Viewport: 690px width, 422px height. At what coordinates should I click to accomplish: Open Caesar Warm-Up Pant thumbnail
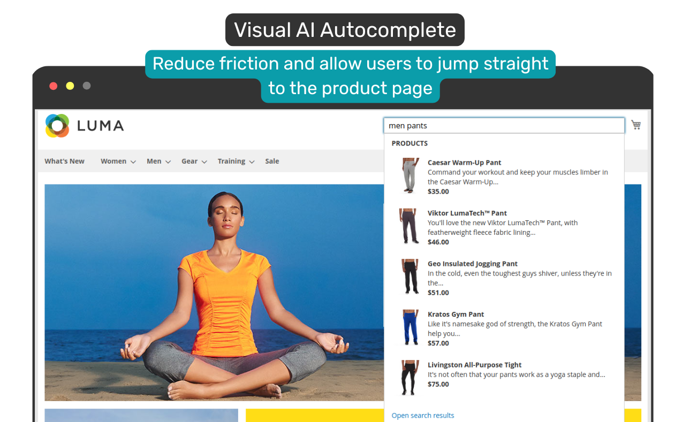[x=410, y=175]
